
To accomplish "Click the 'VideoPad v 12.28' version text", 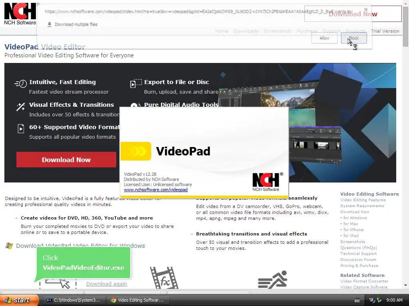I will click(x=140, y=174).
